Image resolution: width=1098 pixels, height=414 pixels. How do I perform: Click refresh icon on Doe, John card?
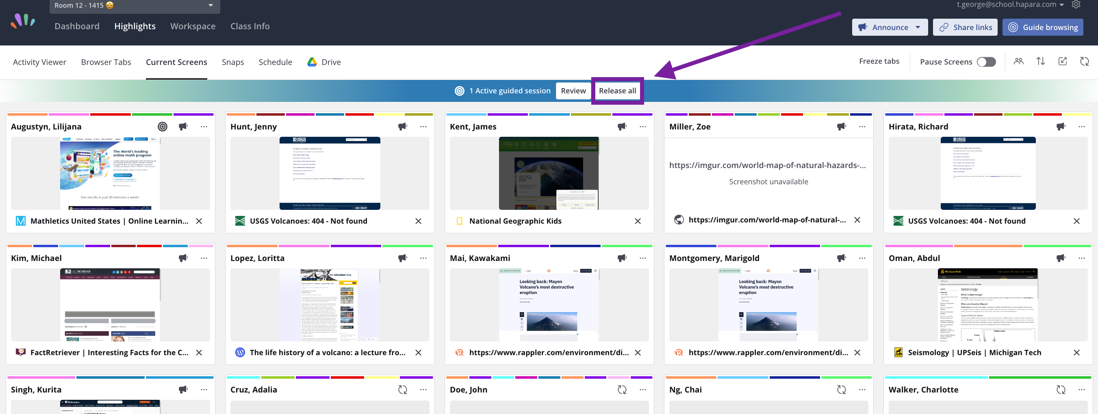(x=622, y=390)
